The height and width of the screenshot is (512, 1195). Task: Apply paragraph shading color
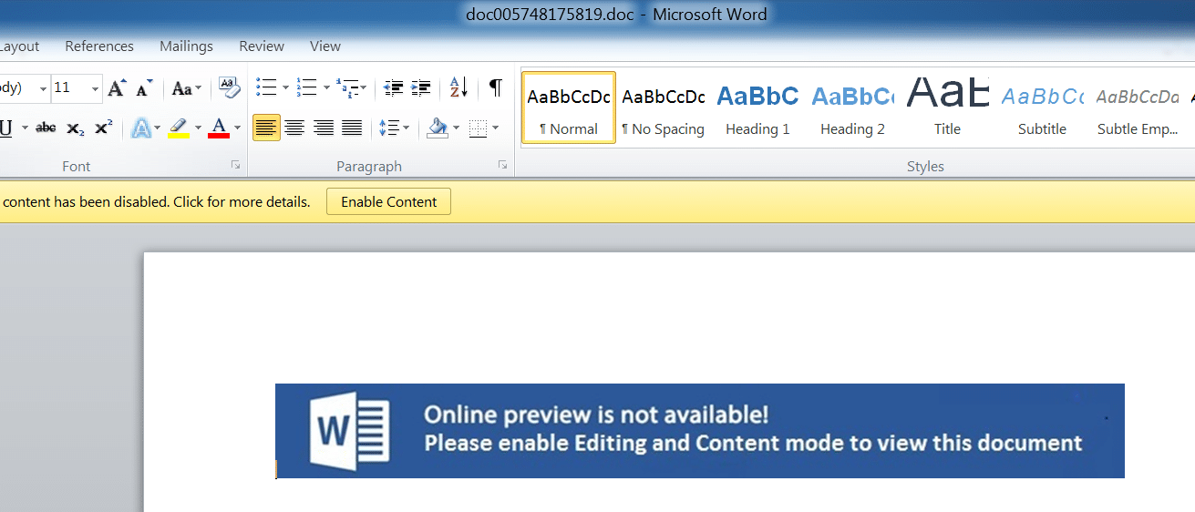click(438, 128)
